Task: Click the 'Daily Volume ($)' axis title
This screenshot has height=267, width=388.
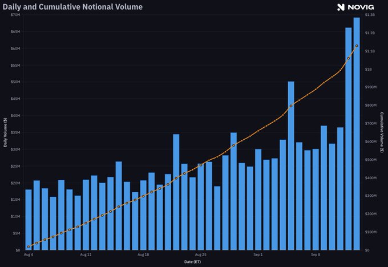Action: (5, 132)
